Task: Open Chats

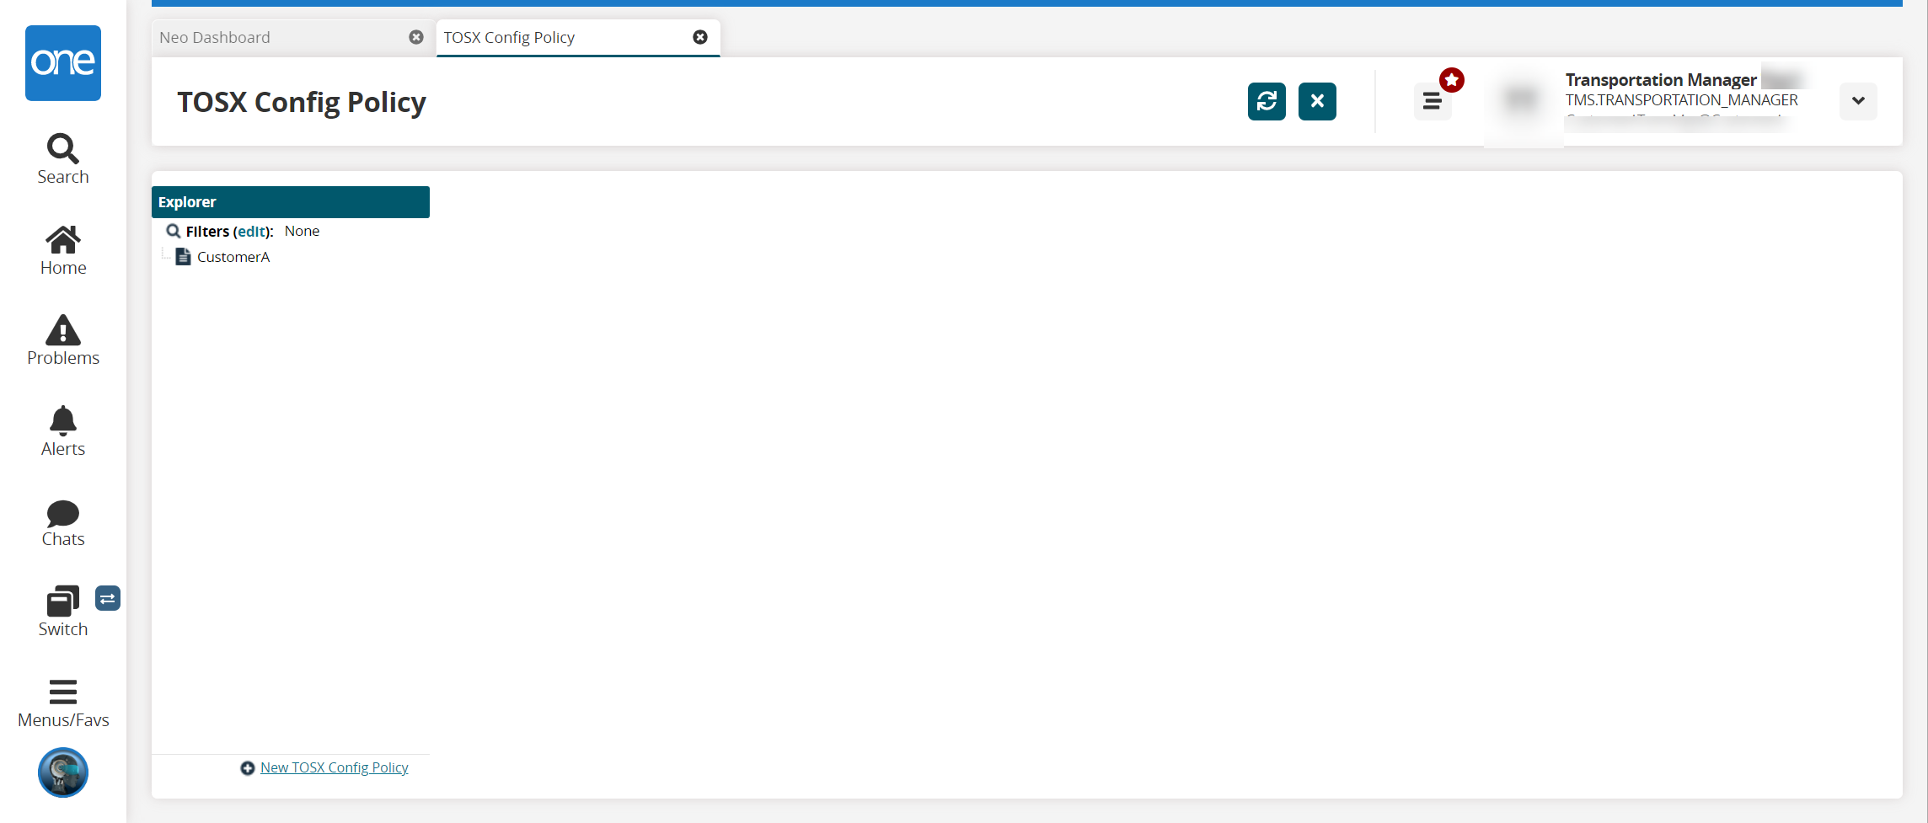Action: pos(63,522)
